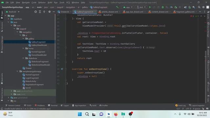Run the app with green play button

150,7
